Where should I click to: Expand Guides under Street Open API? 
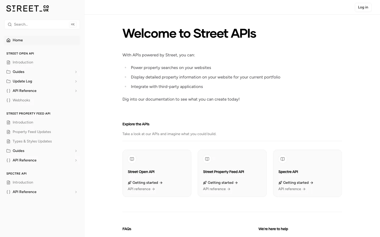click(76, 72)
